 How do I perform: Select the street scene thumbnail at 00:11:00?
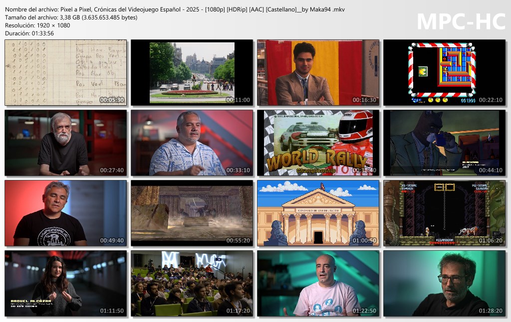[192, 73]
